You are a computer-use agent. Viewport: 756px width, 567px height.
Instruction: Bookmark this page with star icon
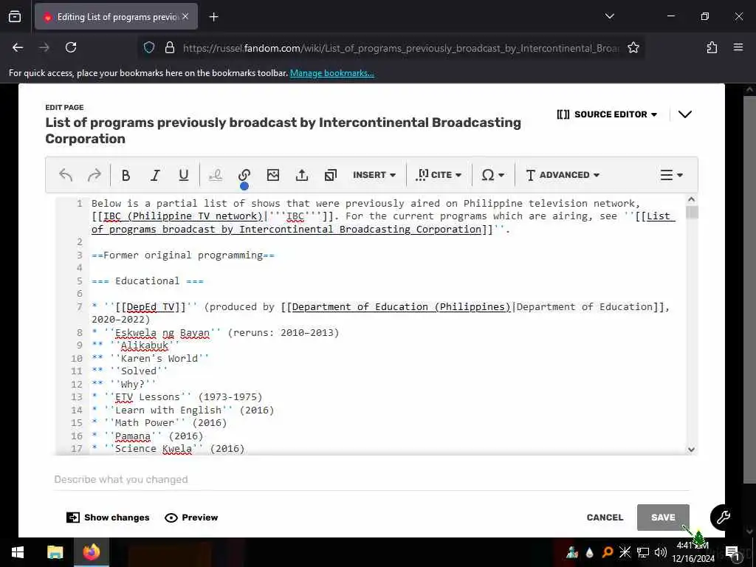click(x=633, y=47)
